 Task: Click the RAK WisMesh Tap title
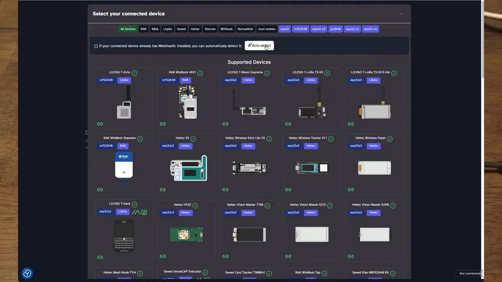coord(308,273)
